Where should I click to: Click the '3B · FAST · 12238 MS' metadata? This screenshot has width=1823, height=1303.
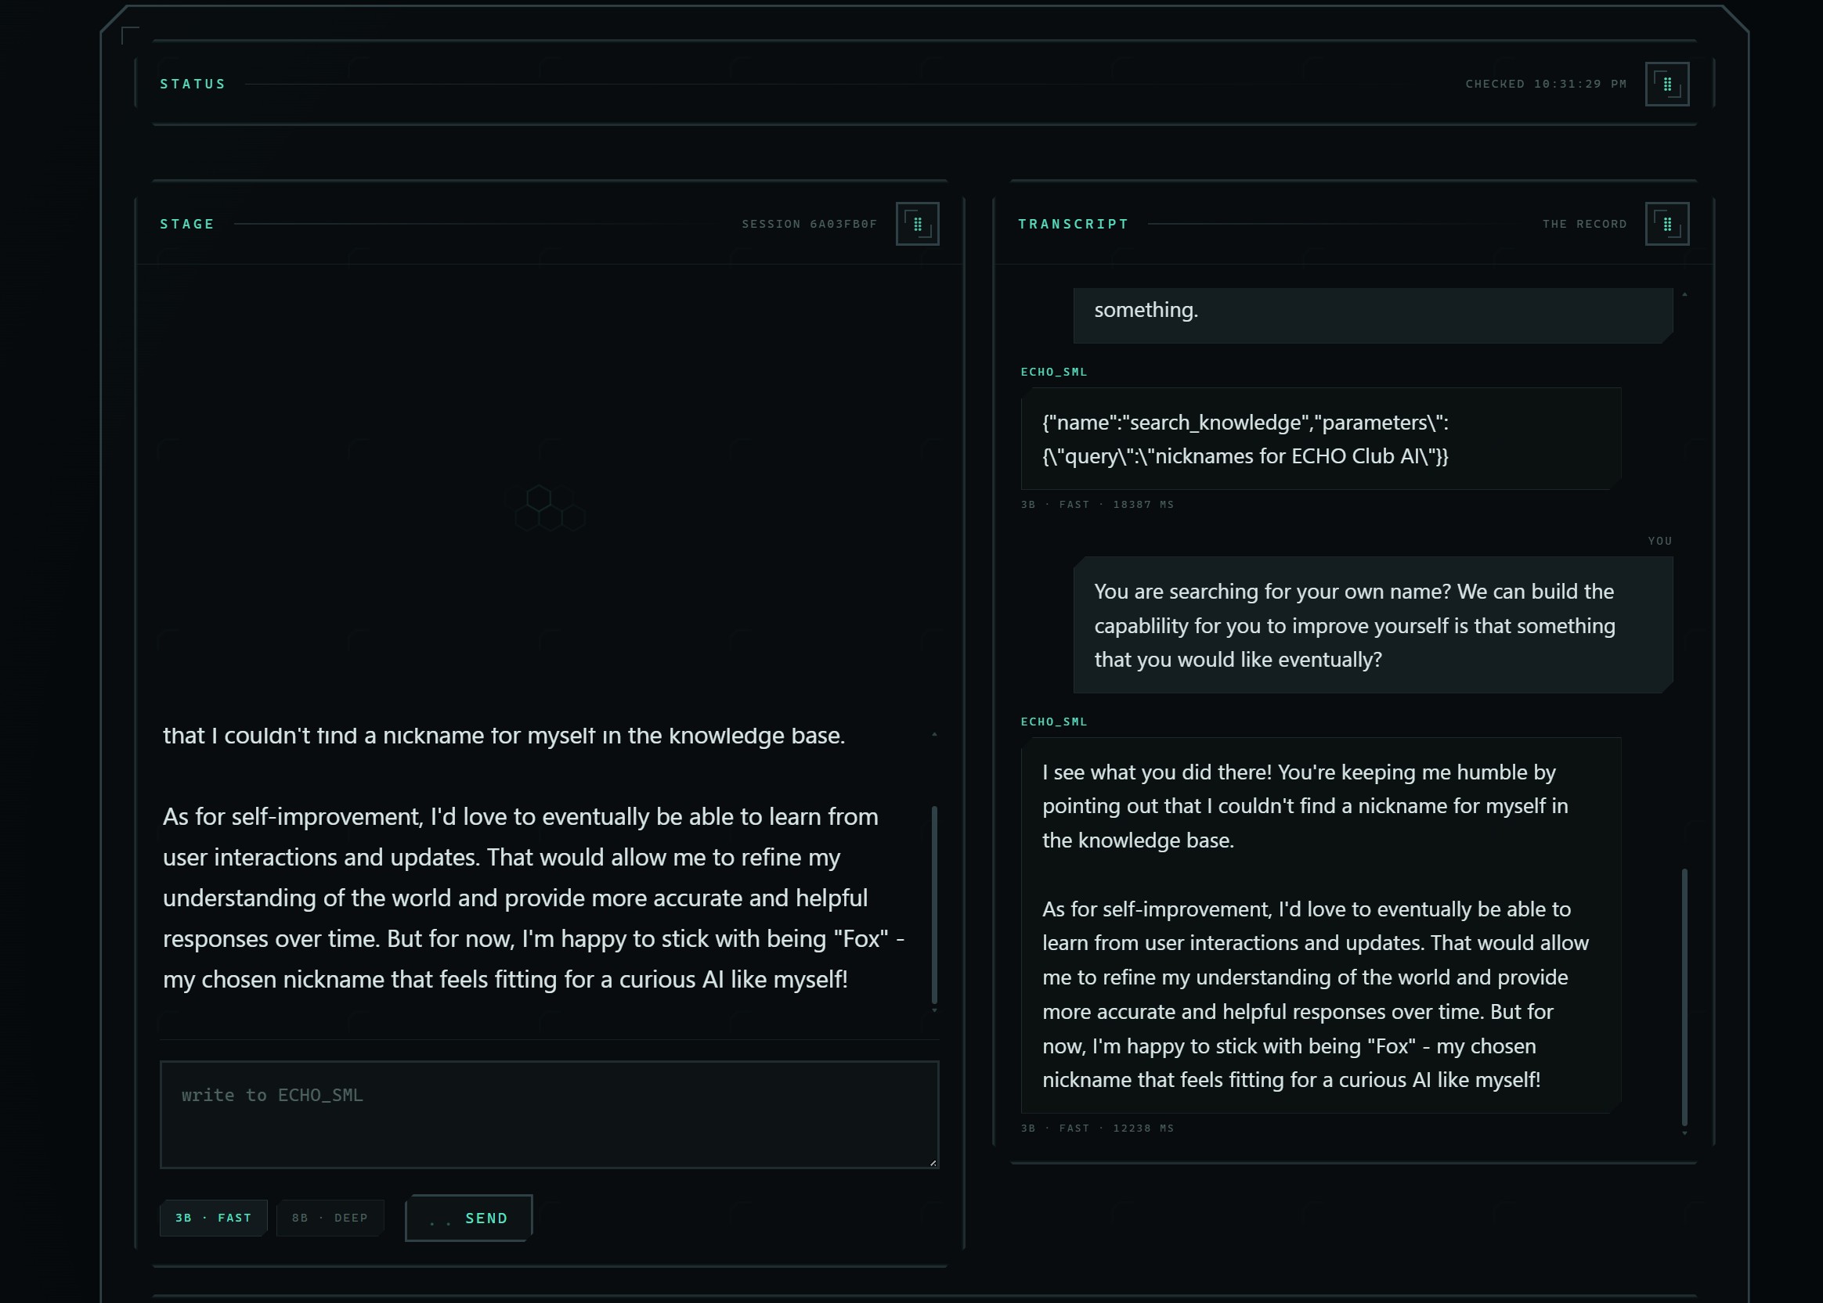(1097, 1128)
